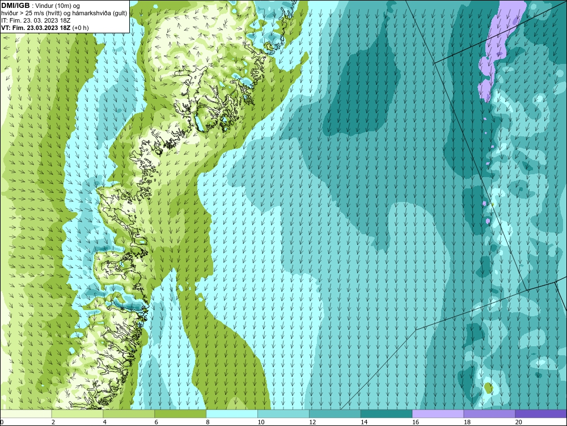Image resolution: width=567 pixels, height=426 pixels.
Task: Click the legend scale label 4
Action: pos(104,422)
